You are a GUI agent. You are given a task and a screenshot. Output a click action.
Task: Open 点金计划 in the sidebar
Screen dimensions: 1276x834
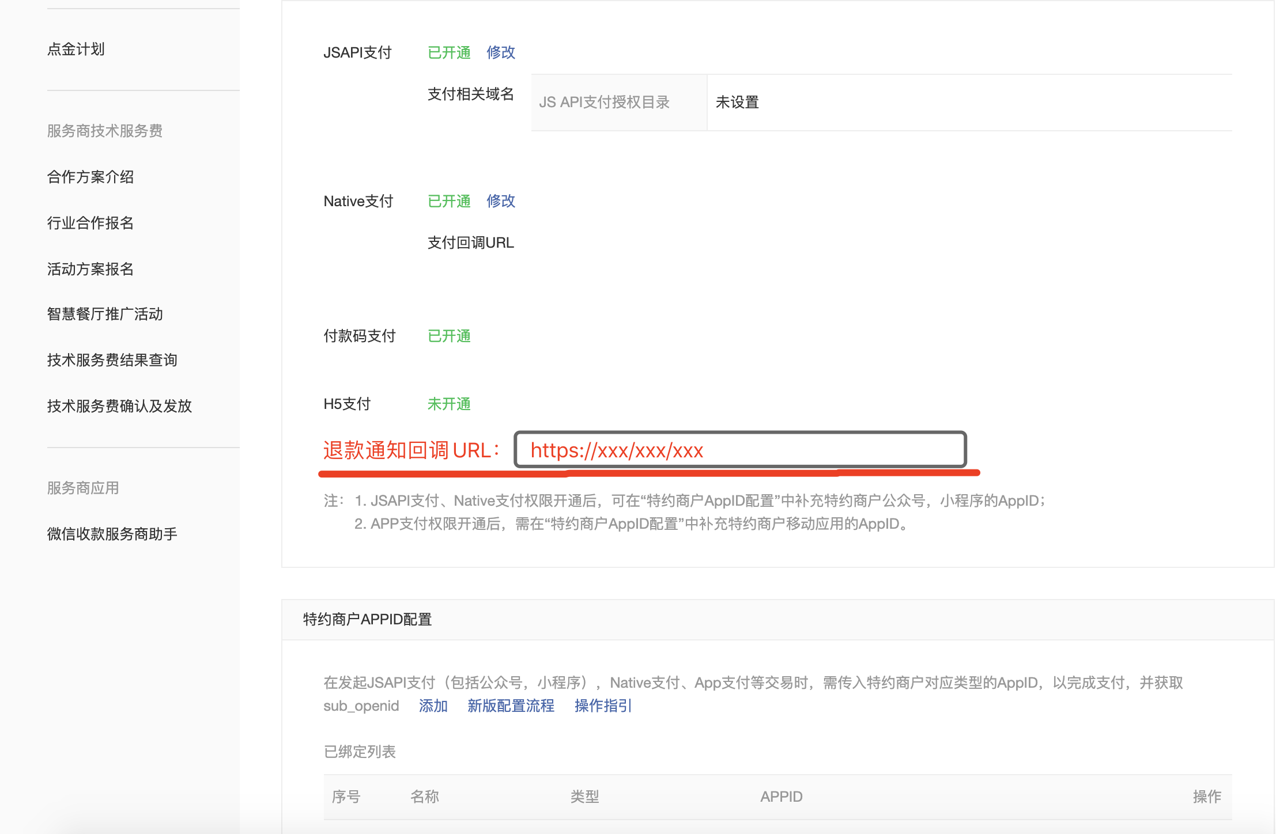pyautogui.click(x=75, y=50)
